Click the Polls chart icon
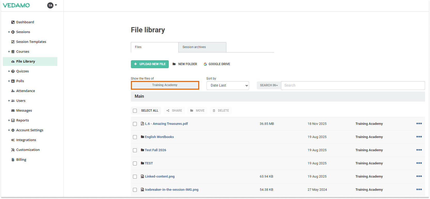This screenshot has width=430, height=199. pos(13,81)
